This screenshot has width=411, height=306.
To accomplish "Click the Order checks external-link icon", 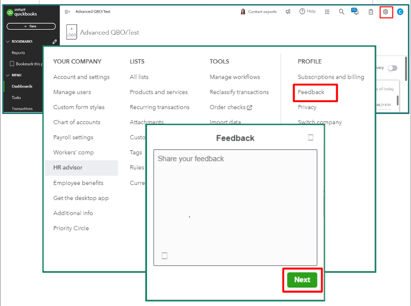I will [249, 108].
